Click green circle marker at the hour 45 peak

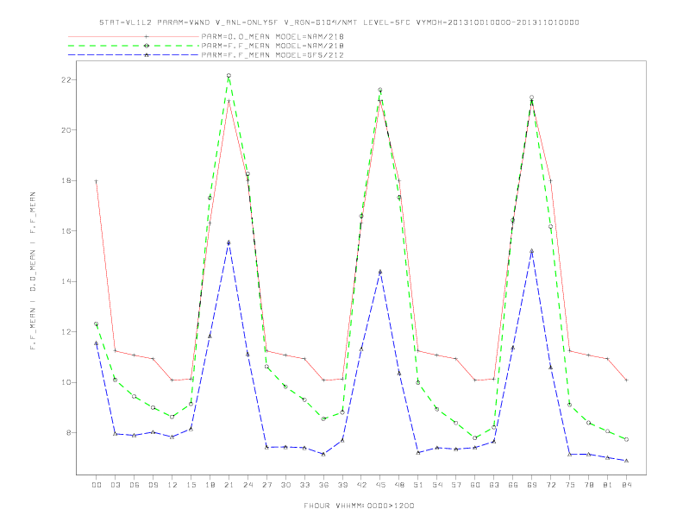click(380, 91)
